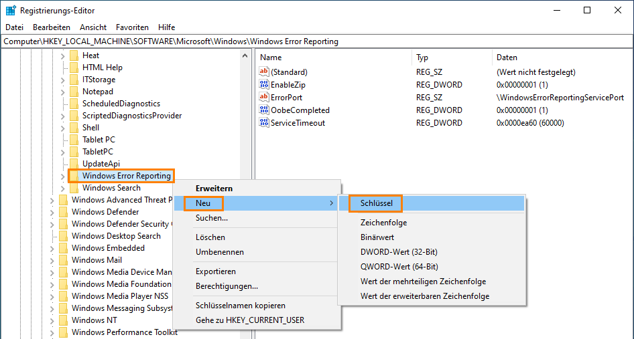Expand the Windows Defender key node
Screen dimensions: 634x339
(x=52, y=212)
